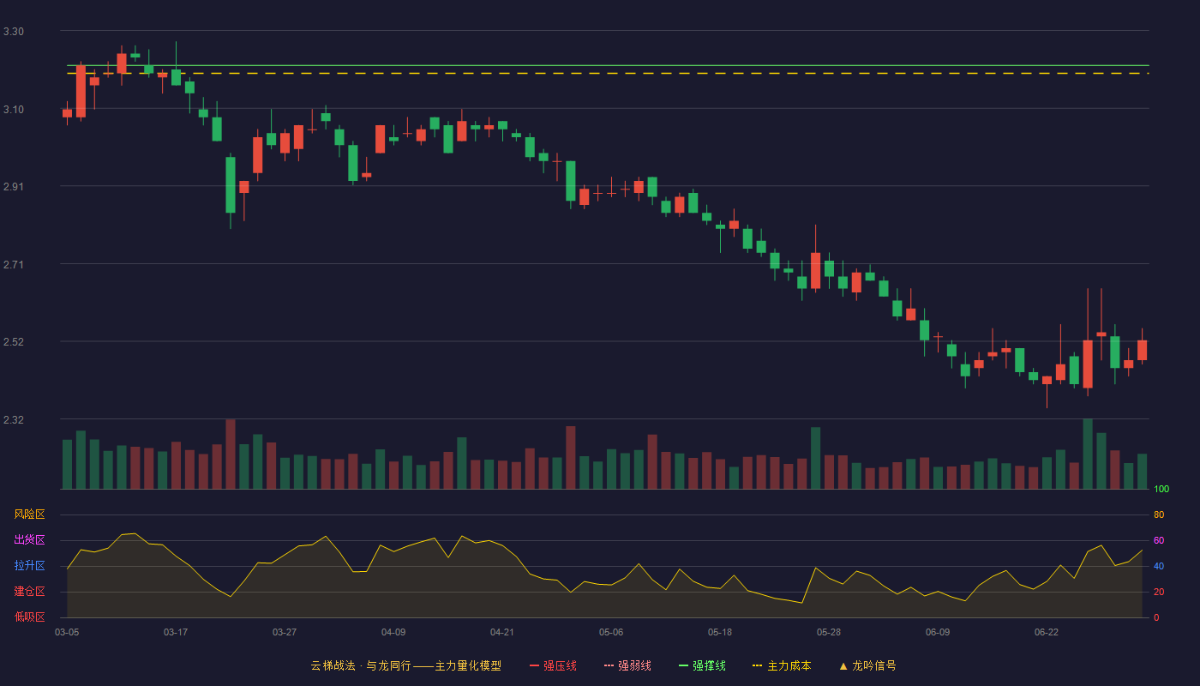The width and height of the screenshot is (1200, 686).
Task: Click the 3.30 price axis label
Action: (14, 32)
